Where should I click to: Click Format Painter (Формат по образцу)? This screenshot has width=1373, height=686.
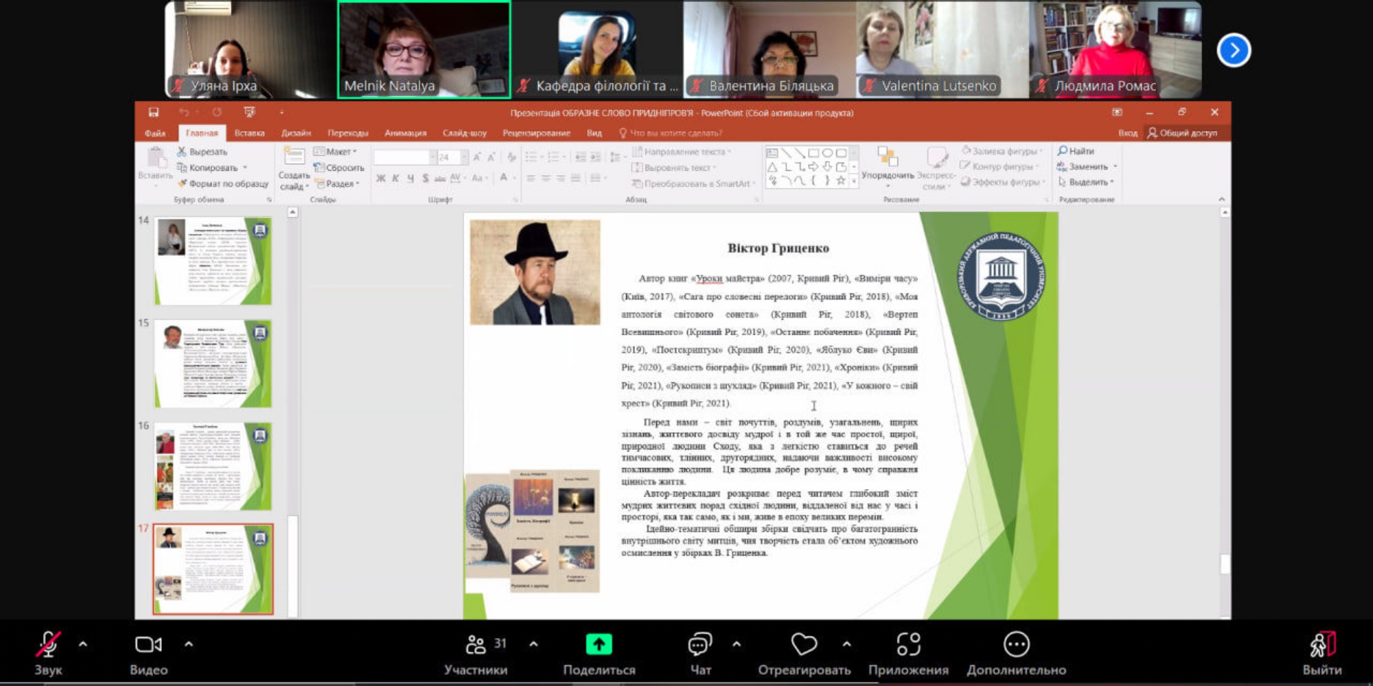click(223, 184)
